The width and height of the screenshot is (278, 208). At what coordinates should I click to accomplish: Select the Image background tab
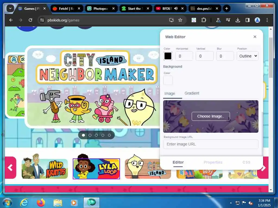tap(170, 93)
